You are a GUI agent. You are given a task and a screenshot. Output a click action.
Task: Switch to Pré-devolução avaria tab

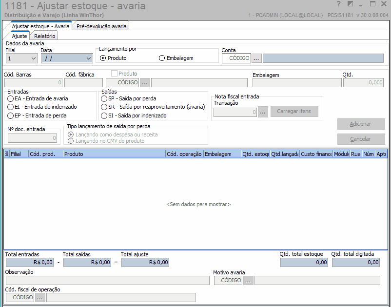[101, 26]
